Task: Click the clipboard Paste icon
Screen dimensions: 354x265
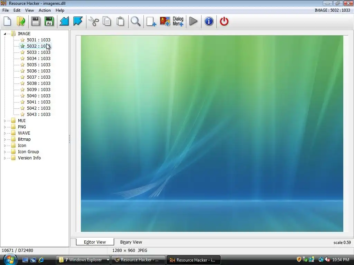Action: 120,21
